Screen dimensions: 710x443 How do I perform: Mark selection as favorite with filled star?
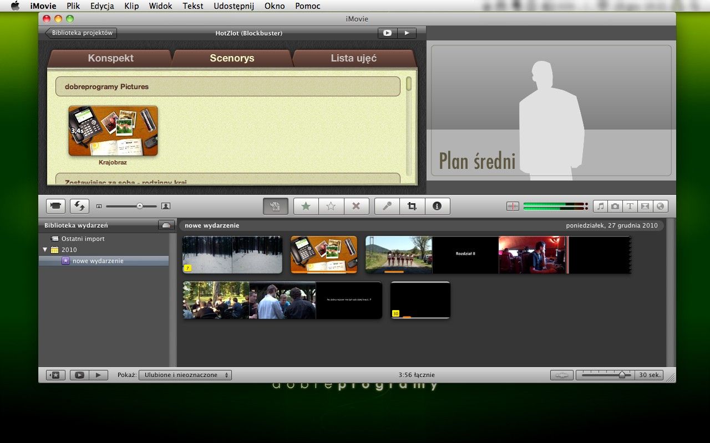pyautogui.click(x=306, y=206)
